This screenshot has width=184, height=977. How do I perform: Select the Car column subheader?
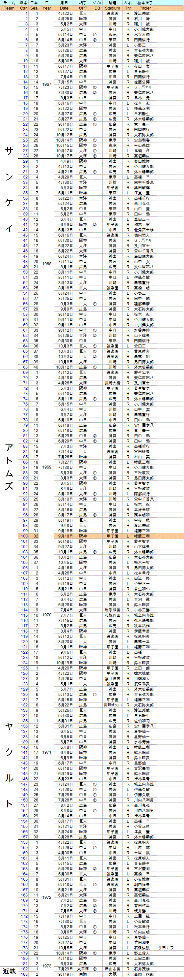(x=23, y=8)
